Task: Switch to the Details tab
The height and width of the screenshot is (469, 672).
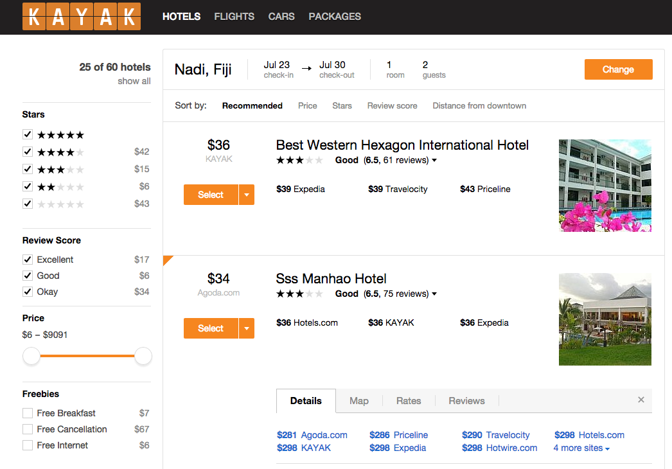Action: pos(306,401)
